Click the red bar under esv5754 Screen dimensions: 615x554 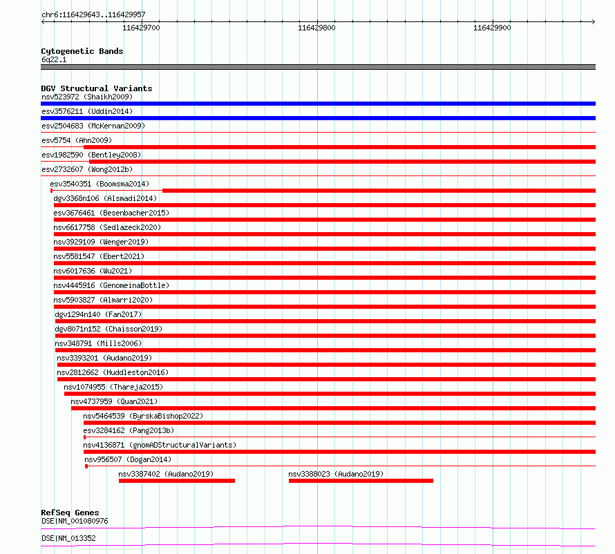pyautogui.click(x=340, y=147)
